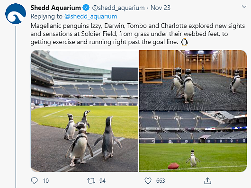Open the Shedd Aquarium display name

tap(55, 8)
